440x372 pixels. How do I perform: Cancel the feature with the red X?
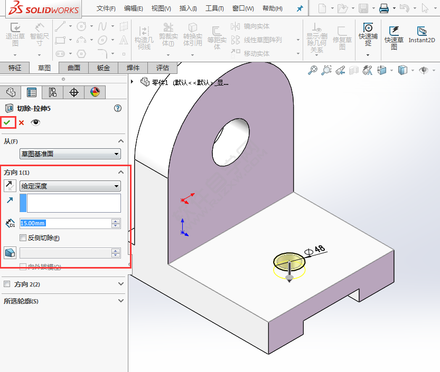tap(20, 122)
